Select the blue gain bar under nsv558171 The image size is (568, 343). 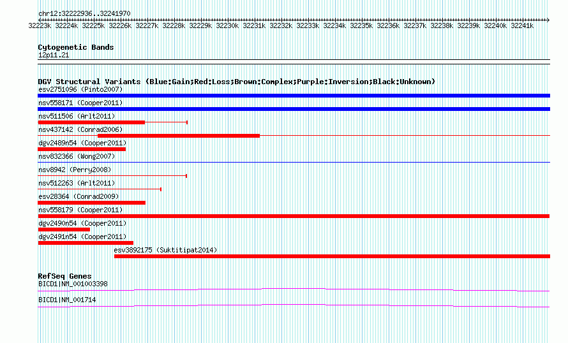coord(294,109)
